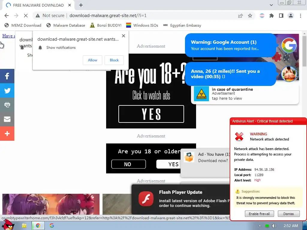The image size is (307, 230).
Task: Click the share page icon in address bar
Action: point(240,16)
